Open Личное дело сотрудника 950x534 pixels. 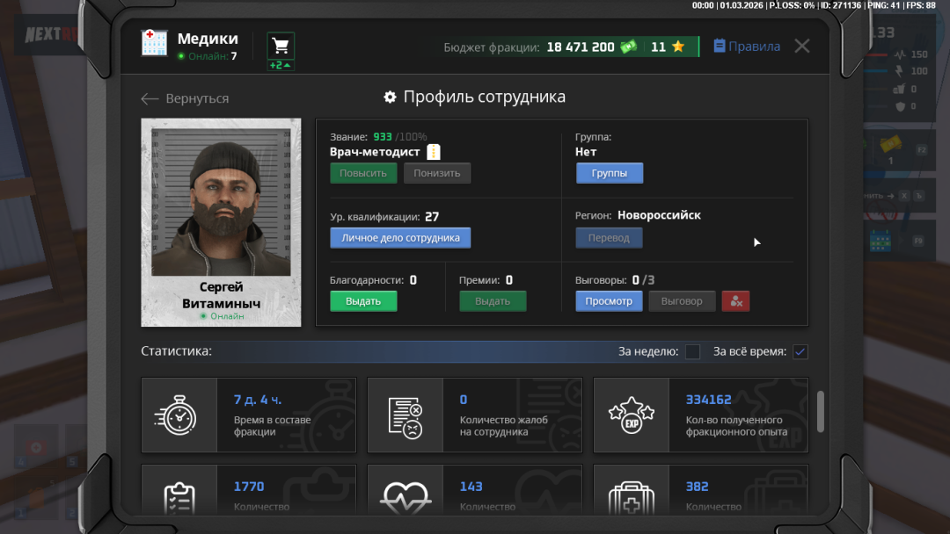[400, 238]
